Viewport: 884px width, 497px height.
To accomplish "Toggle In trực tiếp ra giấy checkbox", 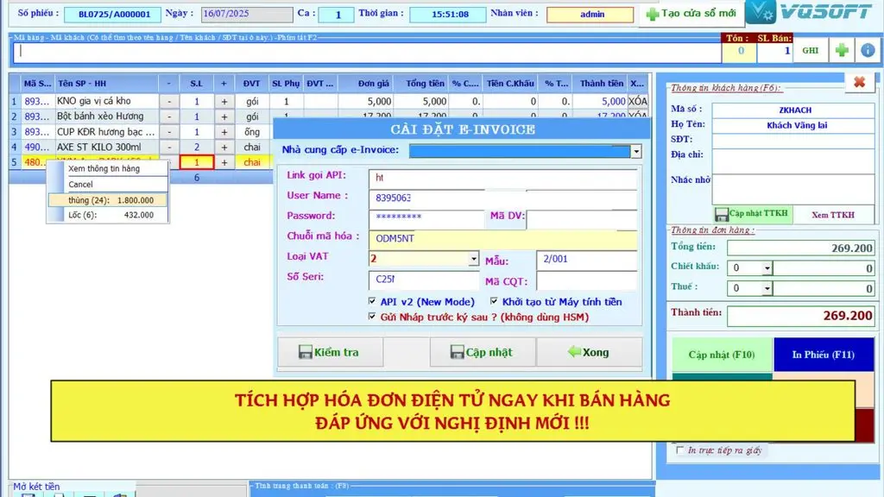I will coord(680,450).
